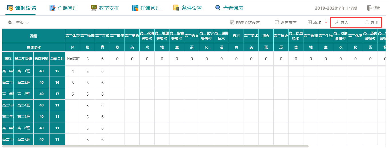Select the 高二体育 column header

73,36
